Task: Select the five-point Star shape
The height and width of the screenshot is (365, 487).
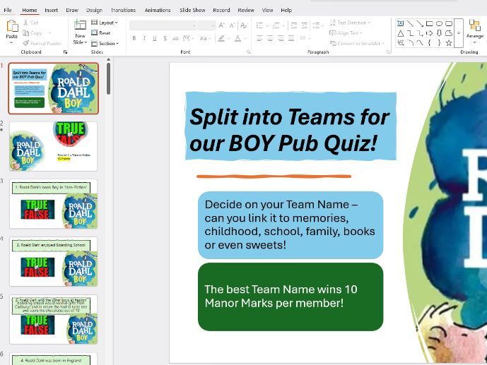Action: tap(449, 43)
